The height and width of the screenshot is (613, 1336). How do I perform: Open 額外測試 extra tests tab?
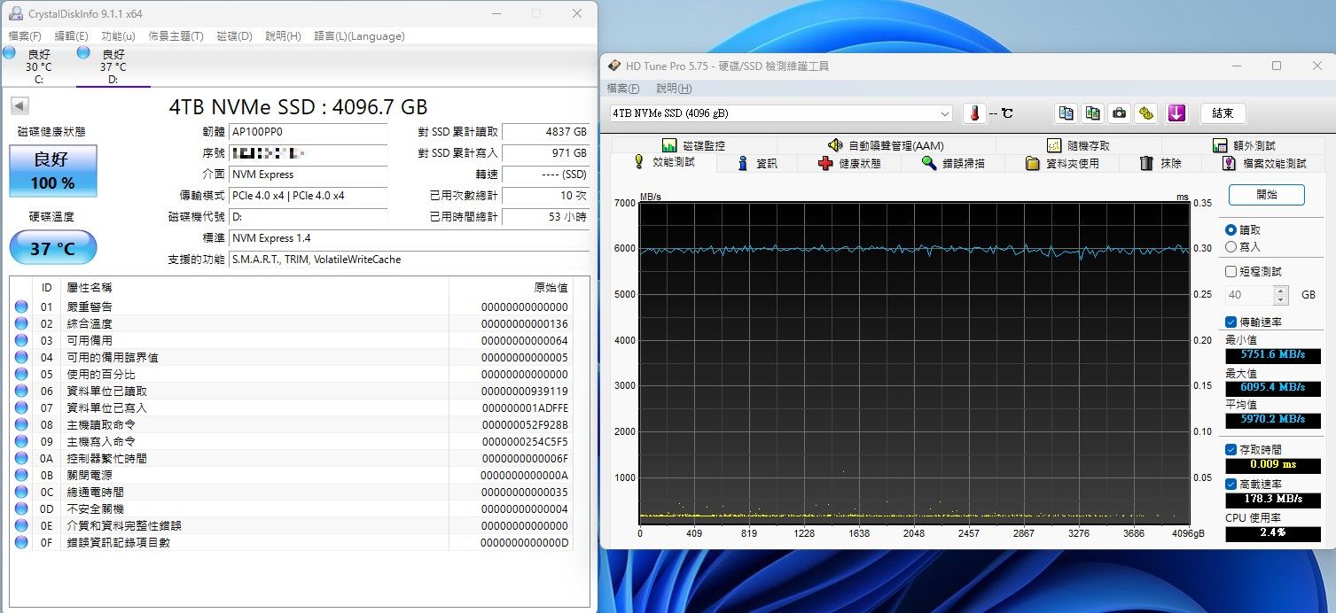(1242, 145)
